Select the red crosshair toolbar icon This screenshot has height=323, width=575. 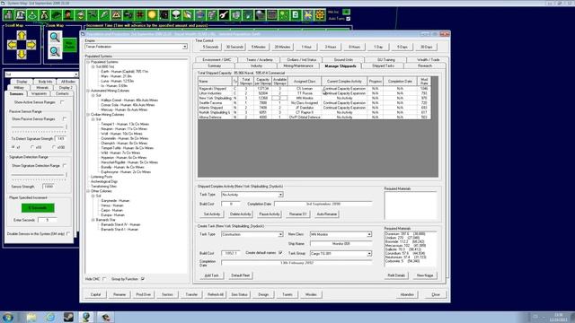pyautogui.click(x=140, y=15)
